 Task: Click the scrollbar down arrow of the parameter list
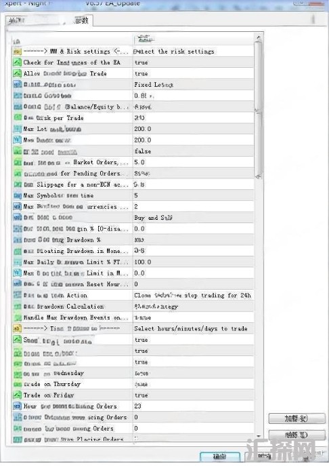pyautogui.click(x=259, y=436)
